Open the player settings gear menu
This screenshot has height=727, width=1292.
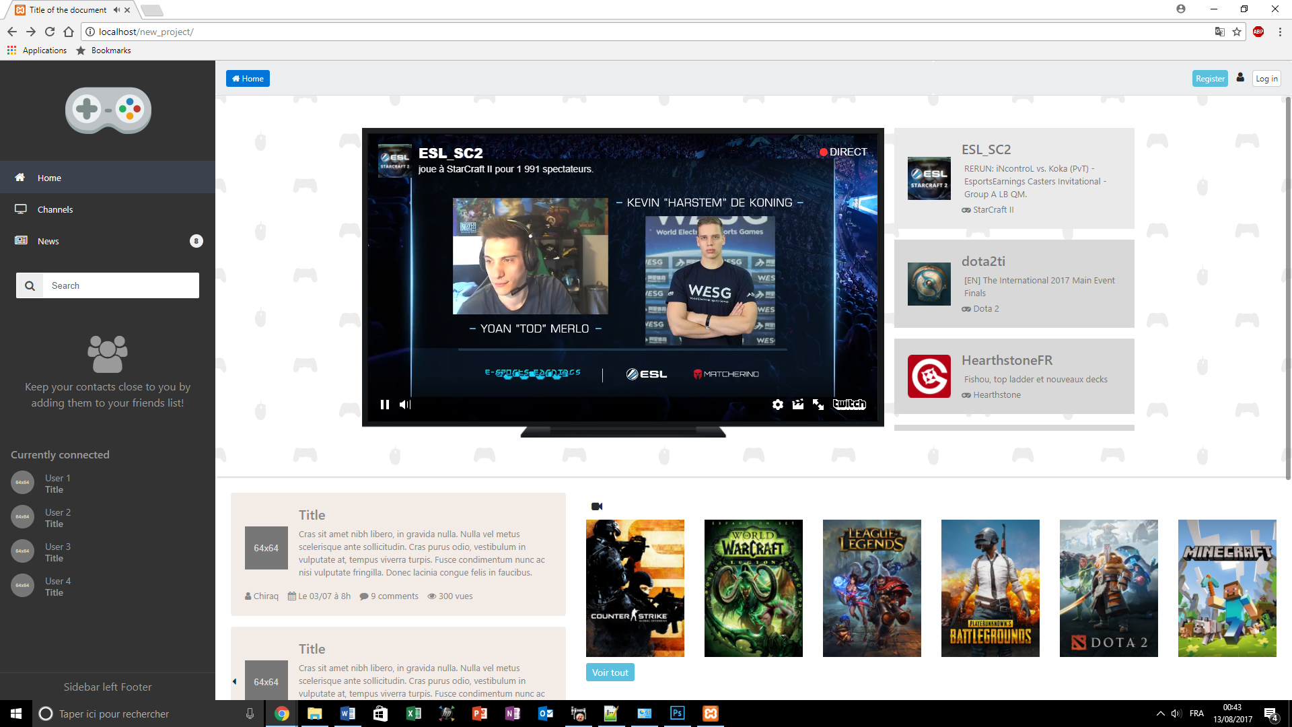click(x=777, y=405)
